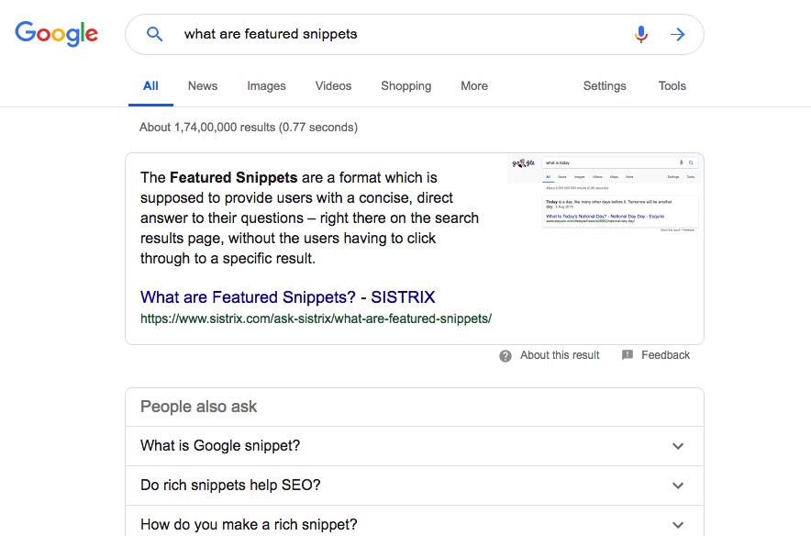The image size is (811, 536).
Task: Open the Settings menu
Action: click(x=605, y=86)
